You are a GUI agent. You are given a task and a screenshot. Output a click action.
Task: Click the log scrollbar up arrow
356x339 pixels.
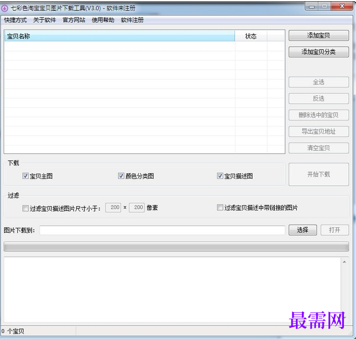coord(345,262)
